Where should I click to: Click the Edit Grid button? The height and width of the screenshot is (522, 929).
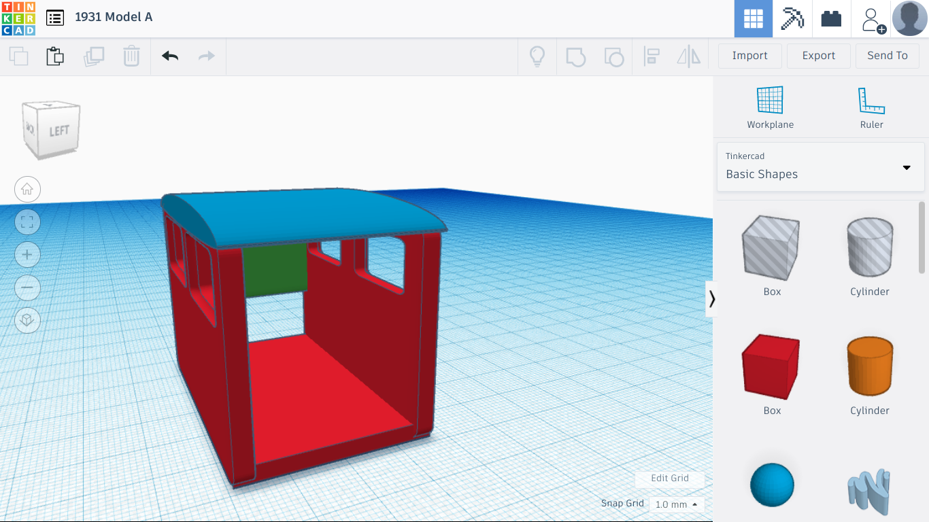(x=670, y=478)
